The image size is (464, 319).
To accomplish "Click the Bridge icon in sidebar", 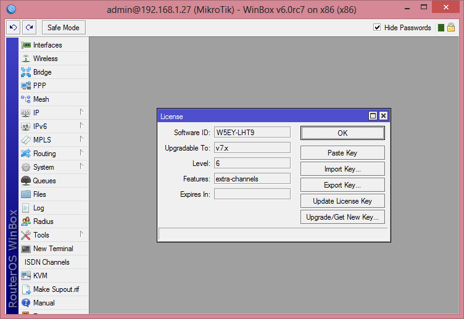I will pyautogui.click(x=26, y=72).
